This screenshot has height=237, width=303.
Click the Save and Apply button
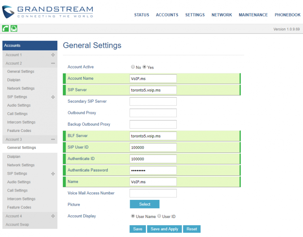click(164, 229)
